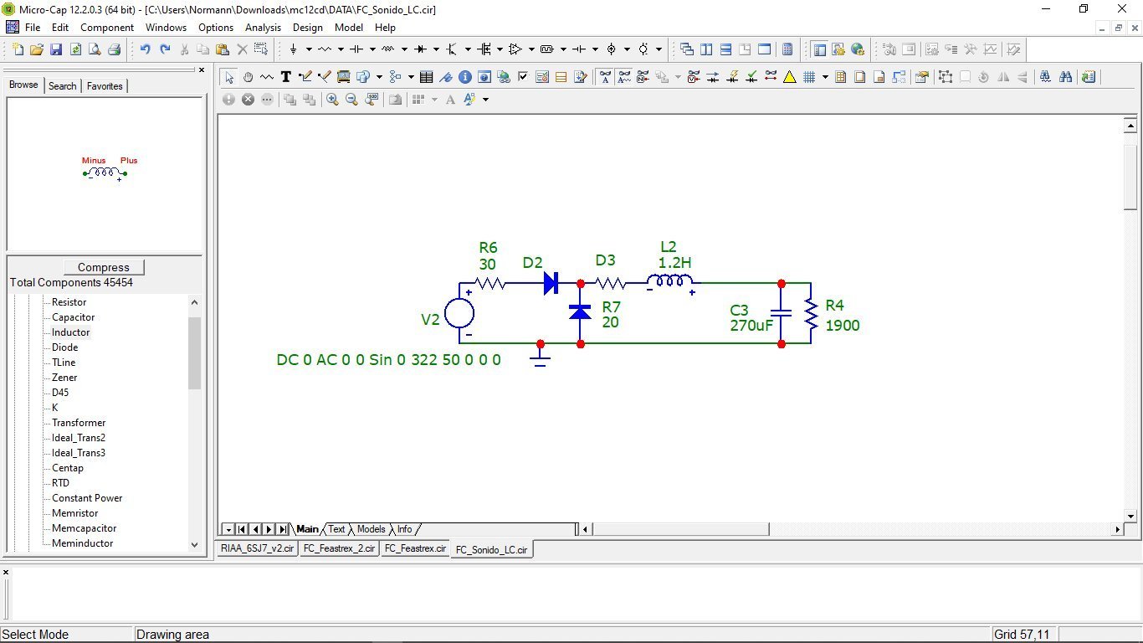The image size is (1143, 643).
Task: Click the schematic horizontal scrollbar thumb
Action: pyautogui.click(x=680, y=529)
